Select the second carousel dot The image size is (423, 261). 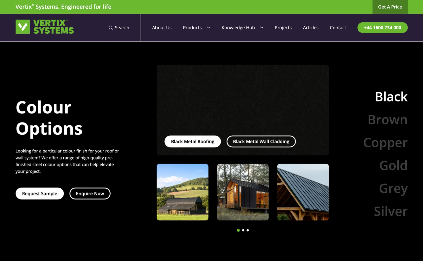coord(243,230)
